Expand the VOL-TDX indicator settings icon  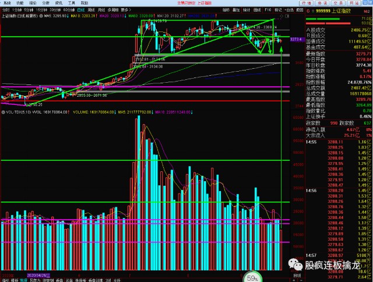pyautogui.click(x=3, y=111)
